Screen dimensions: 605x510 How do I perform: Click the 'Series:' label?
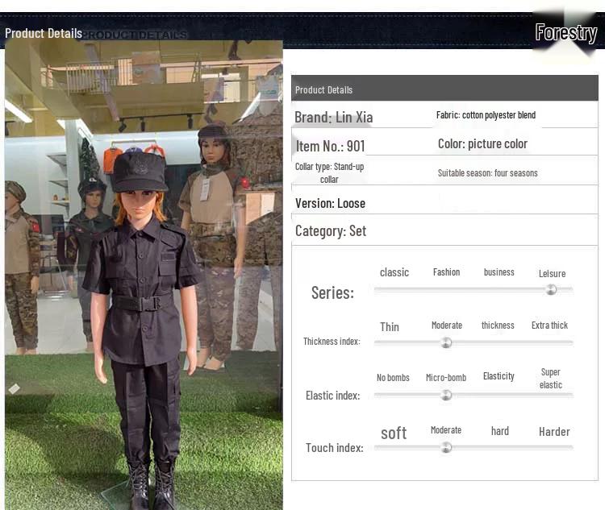[x=332, y=292]
